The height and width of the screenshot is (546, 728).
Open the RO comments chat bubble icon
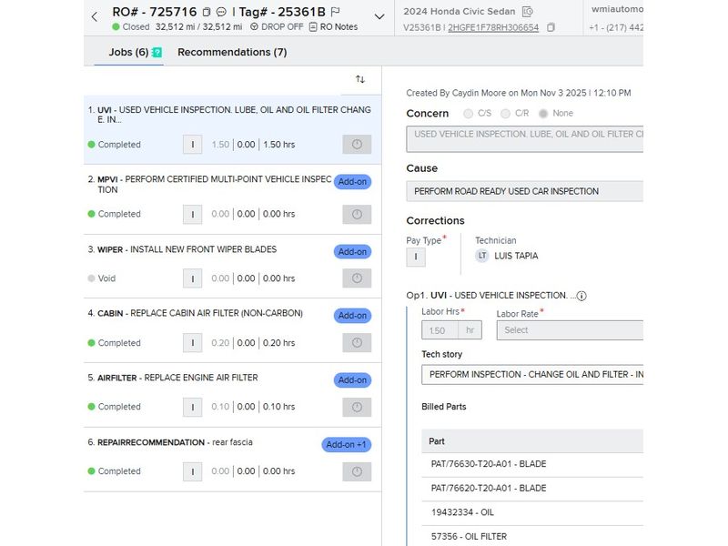pyautogui.click(x=221, y=12)
